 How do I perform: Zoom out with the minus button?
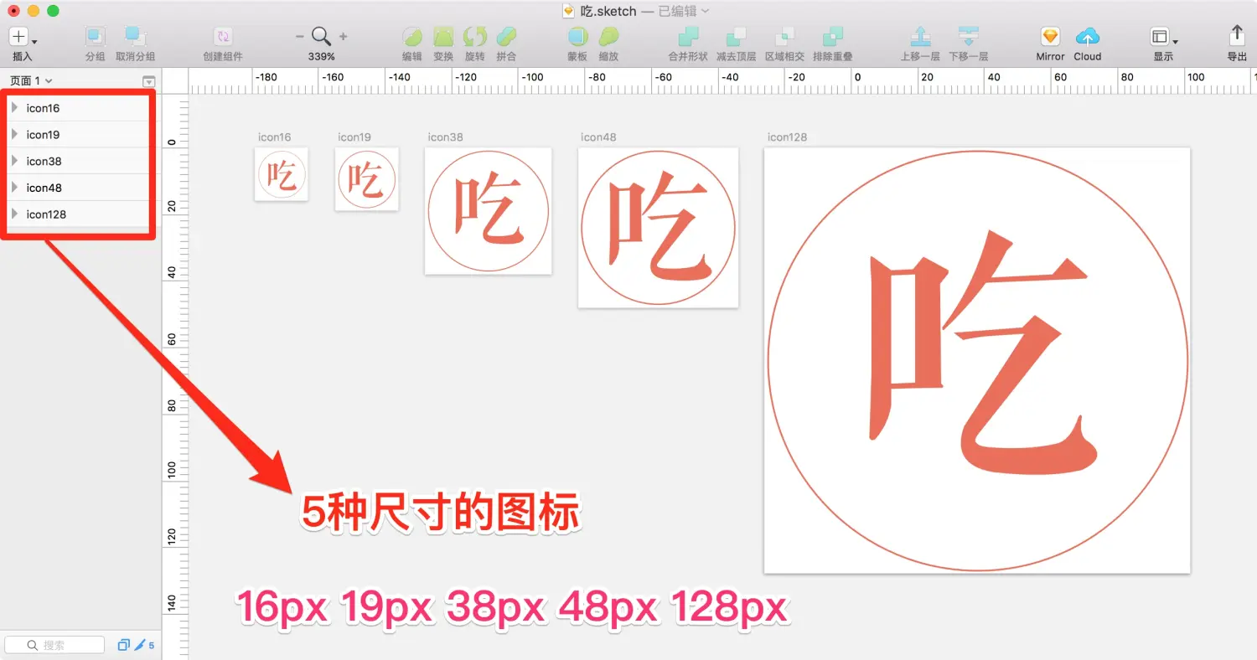click(299, 37)
